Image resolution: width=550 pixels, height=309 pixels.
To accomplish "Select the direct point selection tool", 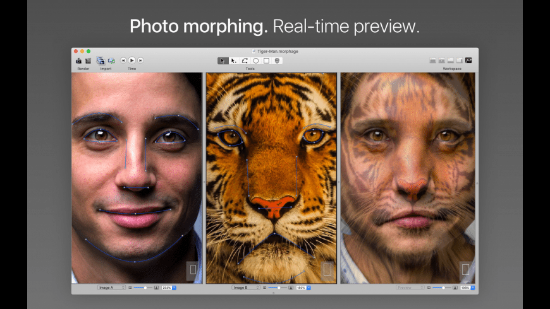I will click(233, 61).
